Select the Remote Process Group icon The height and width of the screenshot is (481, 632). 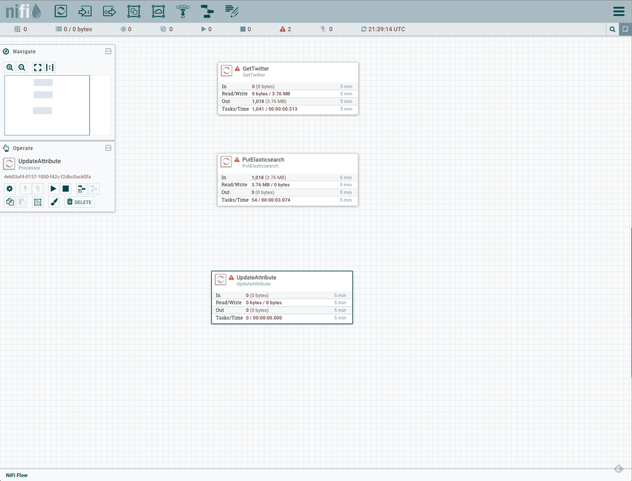(158, 11)
